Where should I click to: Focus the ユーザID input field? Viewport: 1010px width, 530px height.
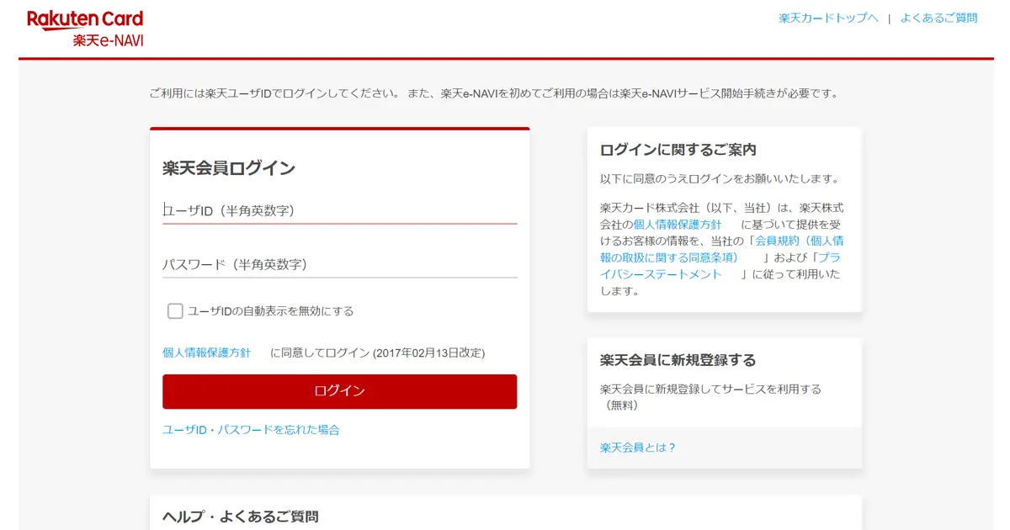[x=339, y=210]
